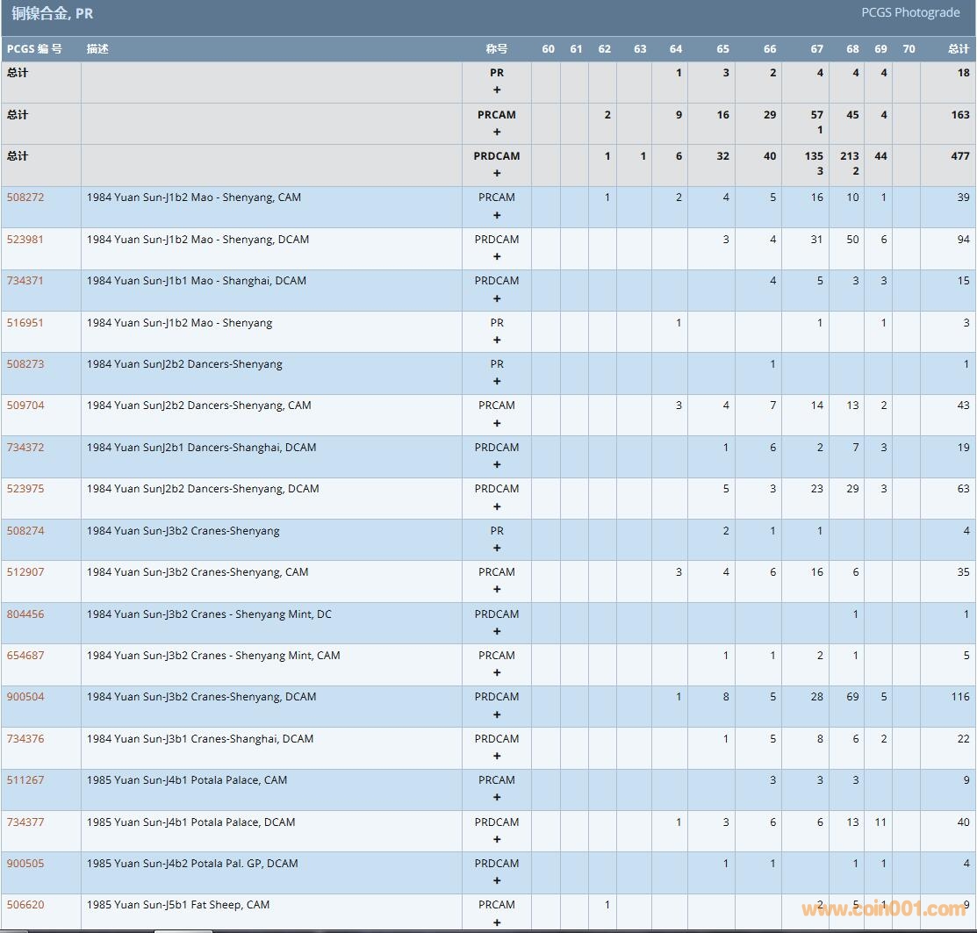Expand plus grades for PRDCAM total row
The height and width of the screenshot is (933, 977).
coord(497,174)
